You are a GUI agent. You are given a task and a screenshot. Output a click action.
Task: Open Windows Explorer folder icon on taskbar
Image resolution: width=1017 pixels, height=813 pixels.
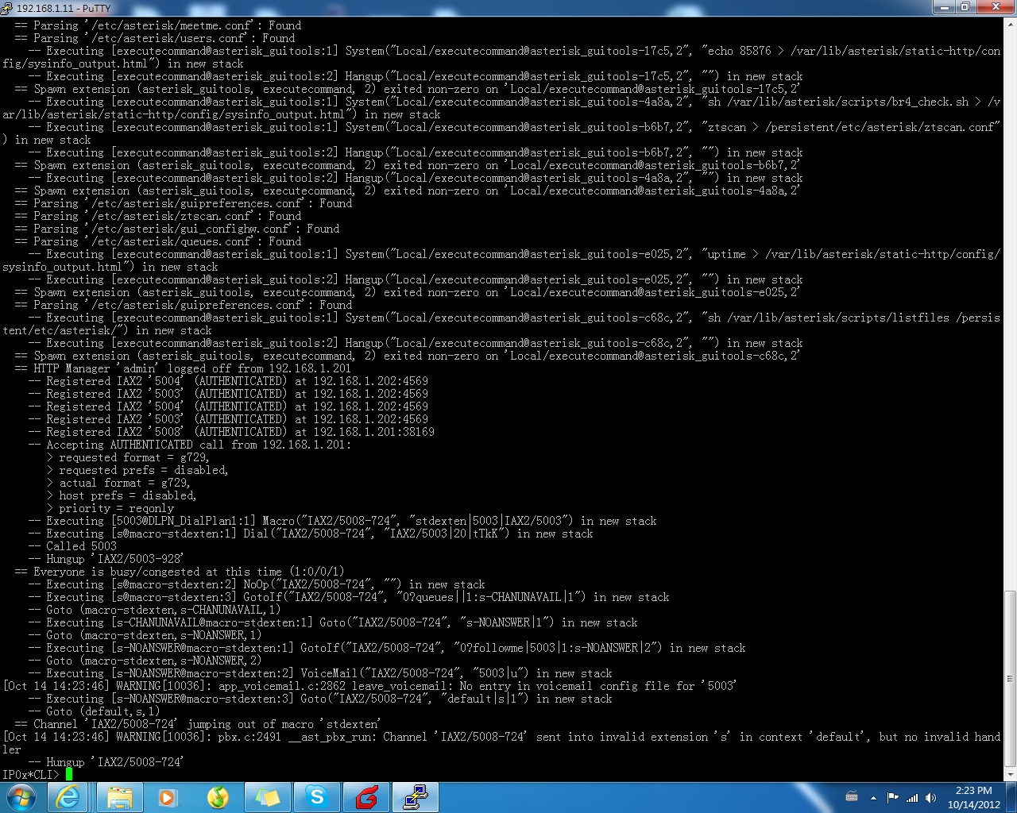119,797
